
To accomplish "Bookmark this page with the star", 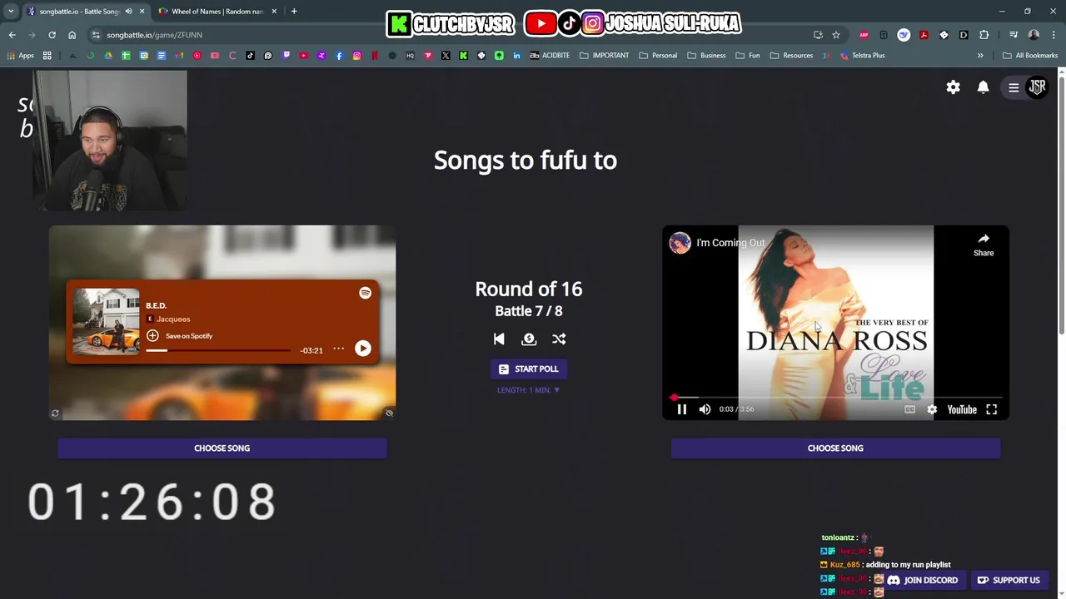I will 836,35.
